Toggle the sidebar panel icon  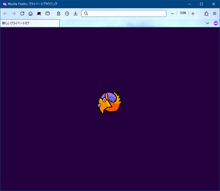pos(48,14)
